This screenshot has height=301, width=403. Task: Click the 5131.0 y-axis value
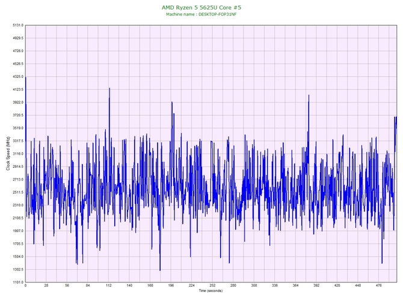(18, 25)
